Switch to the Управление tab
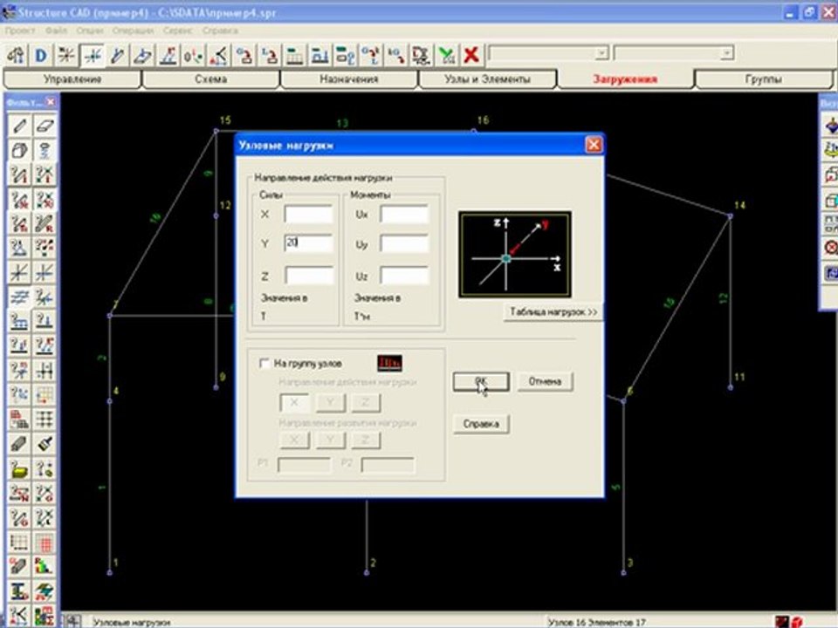This screenshot has height=628, width=838. coord(72,79)
